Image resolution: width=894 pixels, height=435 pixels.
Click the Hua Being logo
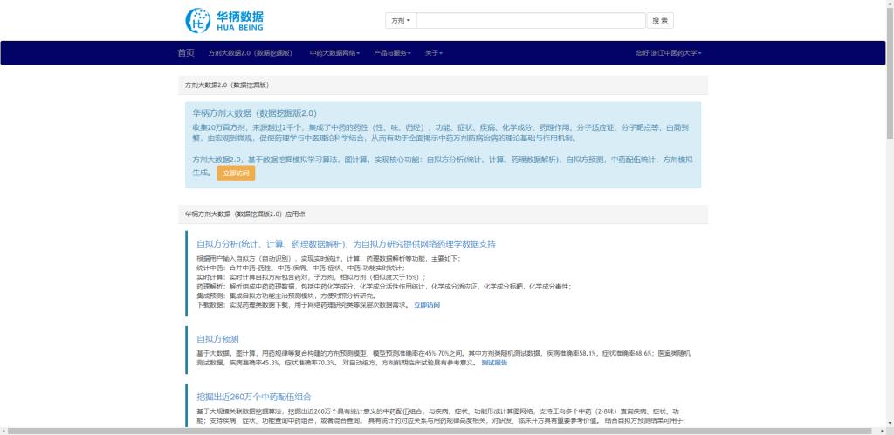(224, 21)
